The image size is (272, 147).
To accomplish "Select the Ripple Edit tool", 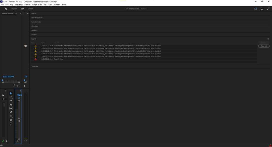I will [11, 101].
